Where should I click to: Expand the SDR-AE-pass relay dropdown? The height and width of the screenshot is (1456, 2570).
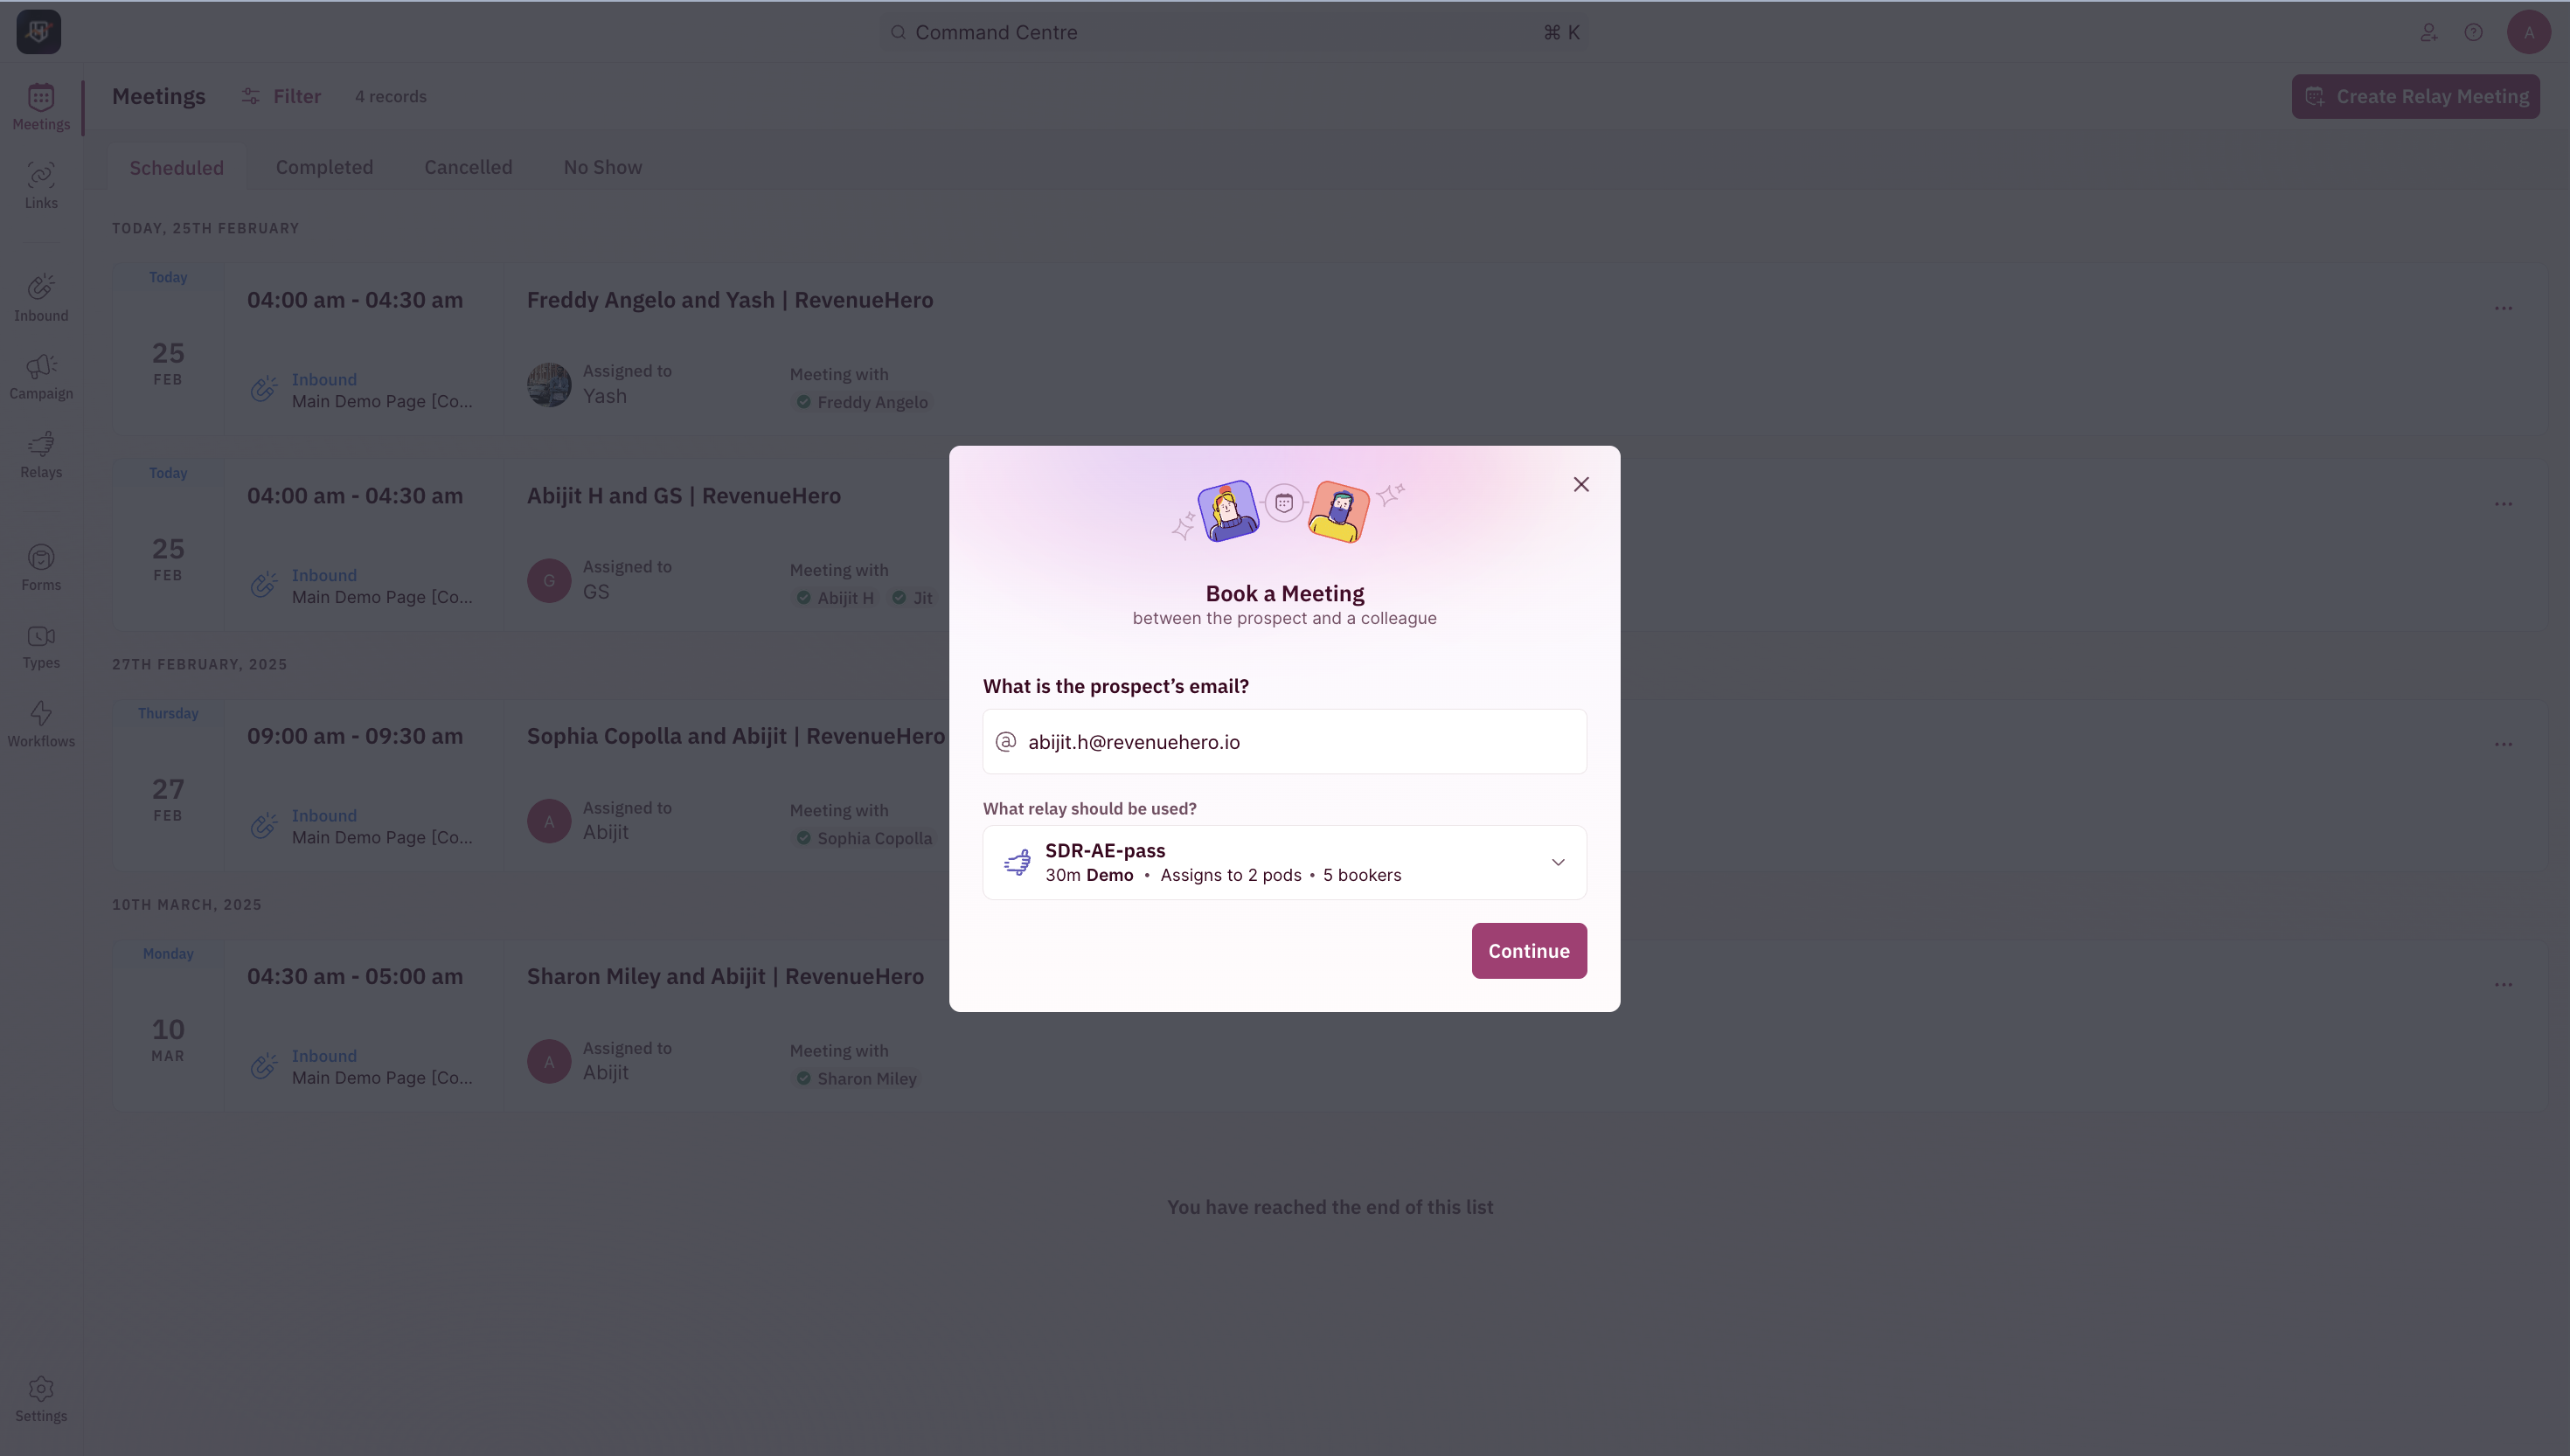(x=1284, y=862)
